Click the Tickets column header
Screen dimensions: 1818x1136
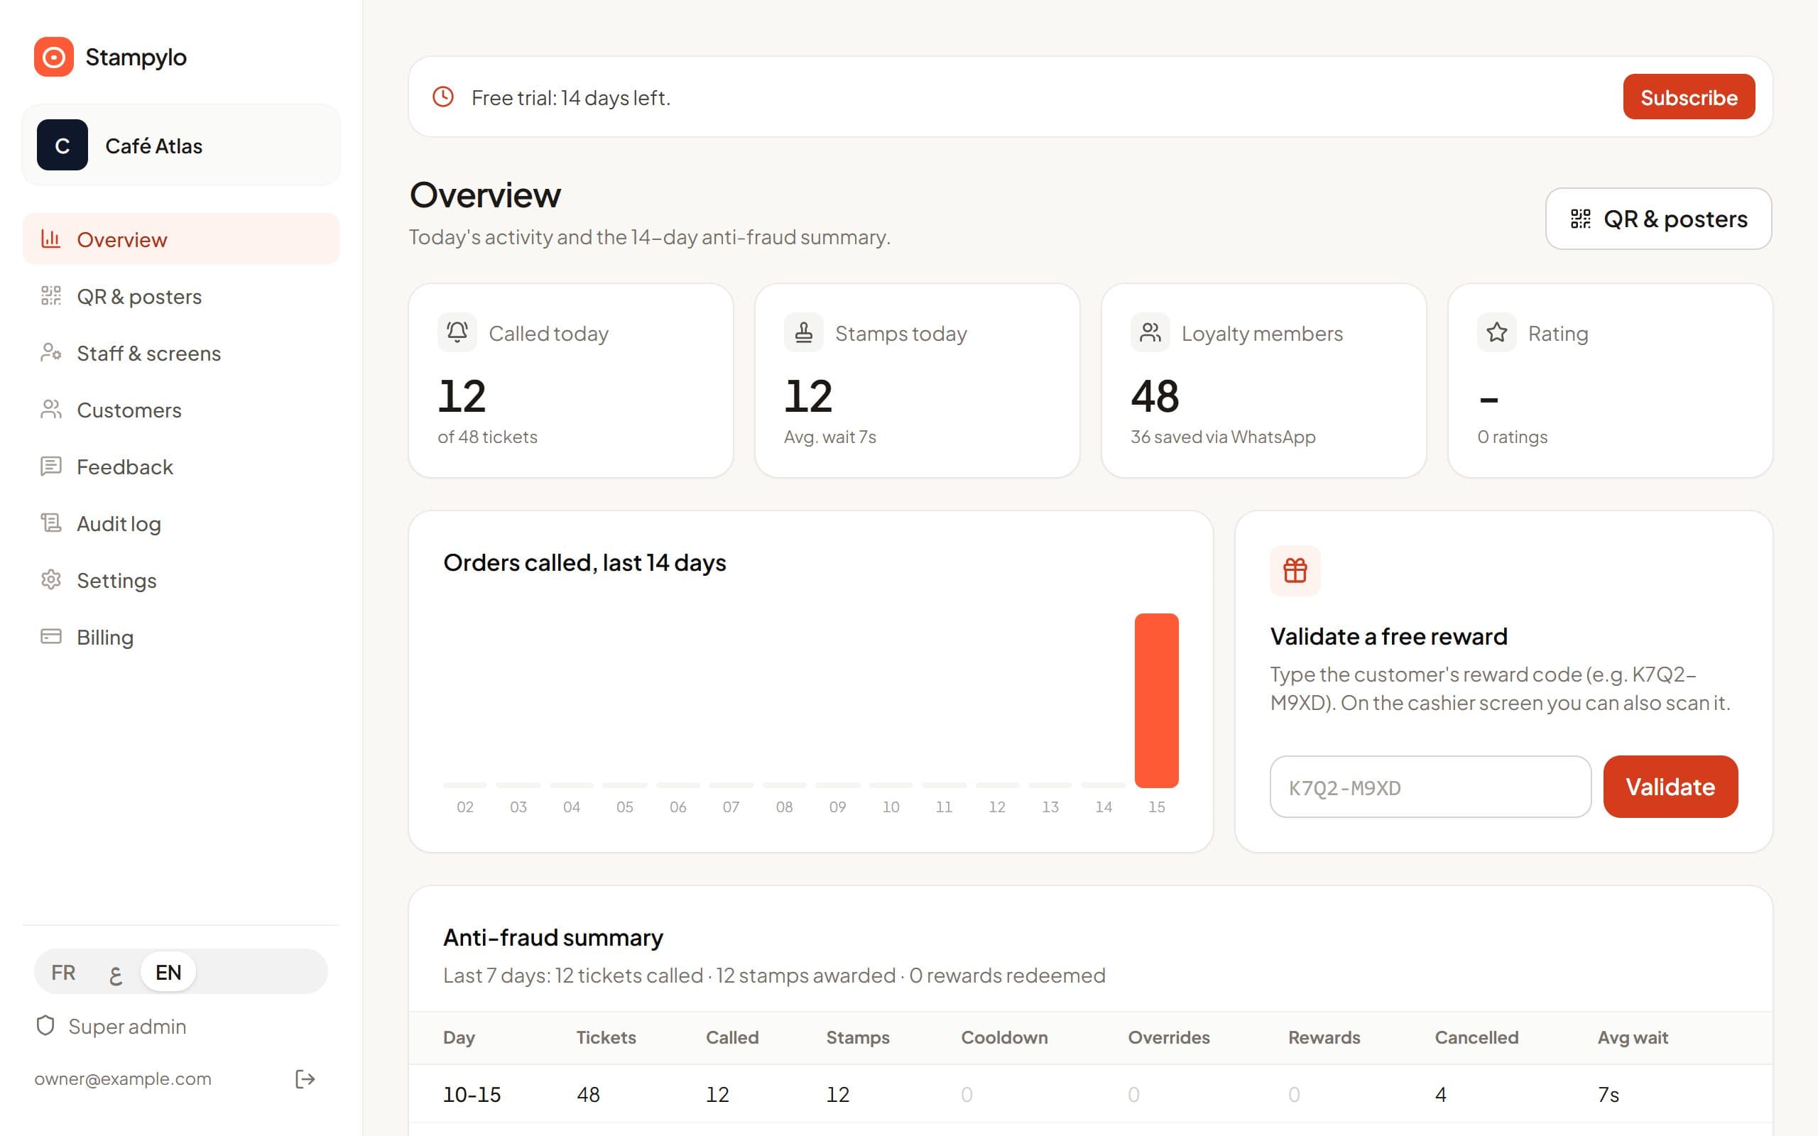(606, 1037)
